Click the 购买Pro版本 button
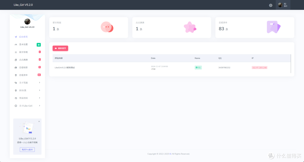 click(27, 150)
